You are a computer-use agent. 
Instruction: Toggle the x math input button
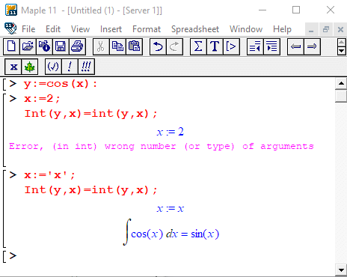[13, 67]
